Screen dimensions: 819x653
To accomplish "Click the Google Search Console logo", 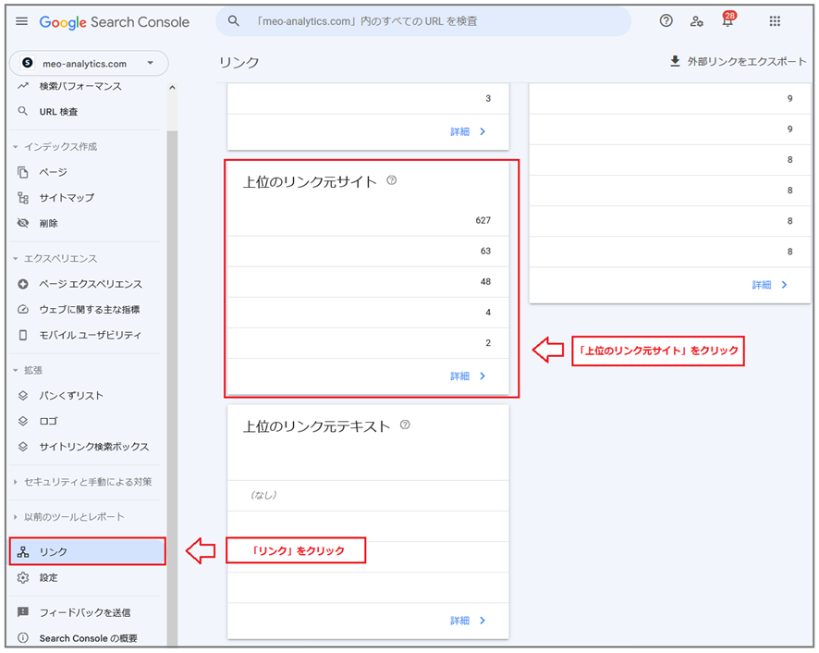I will [x=115, y=22].
